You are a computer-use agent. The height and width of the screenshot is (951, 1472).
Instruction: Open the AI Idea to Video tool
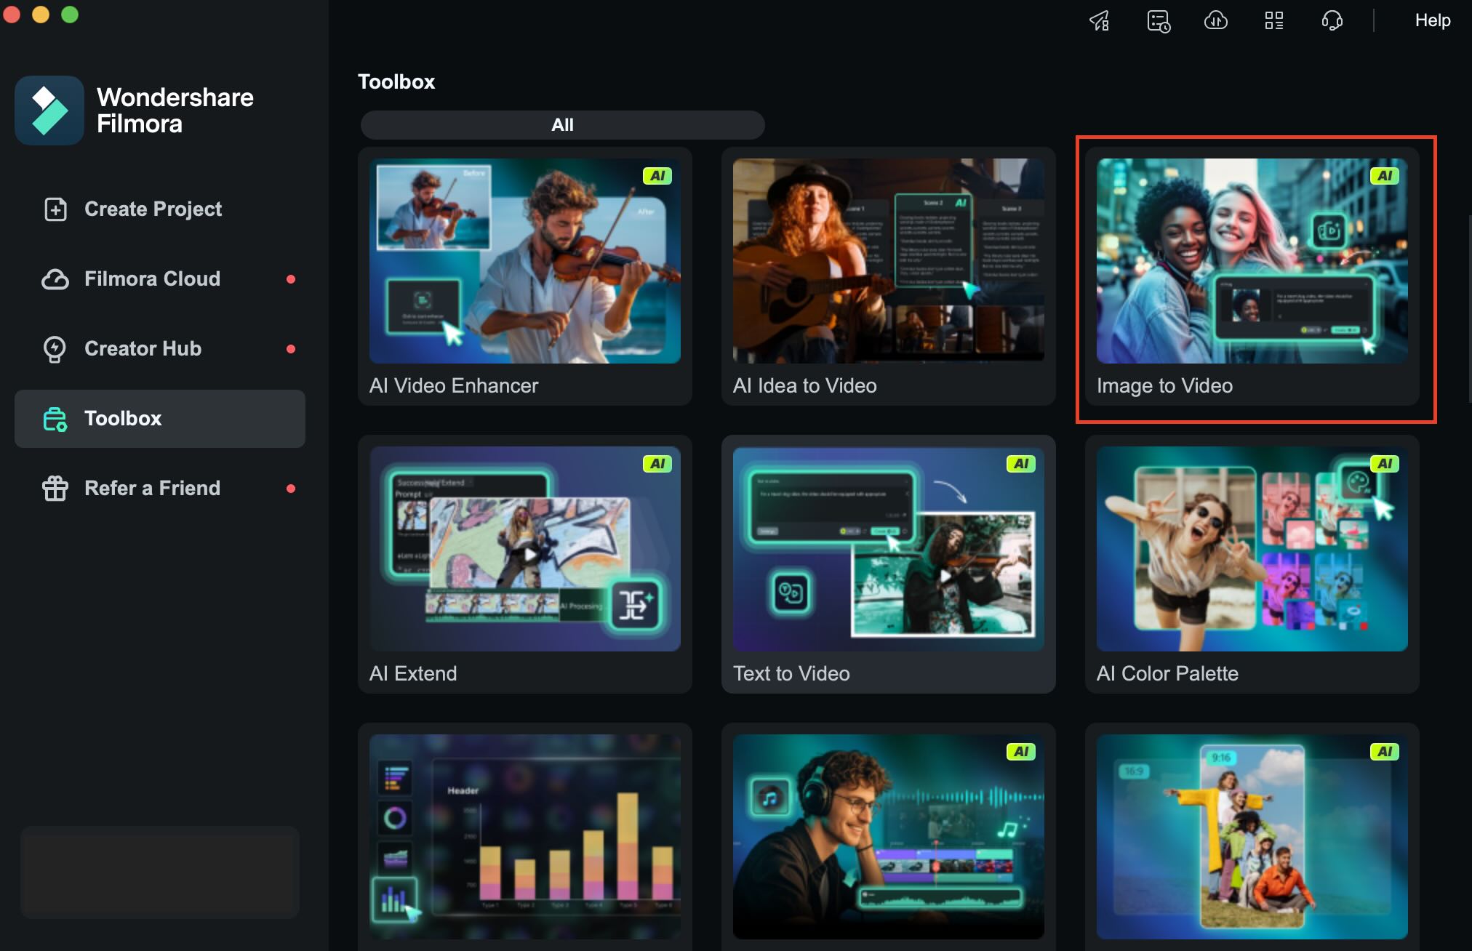(887, 276)
